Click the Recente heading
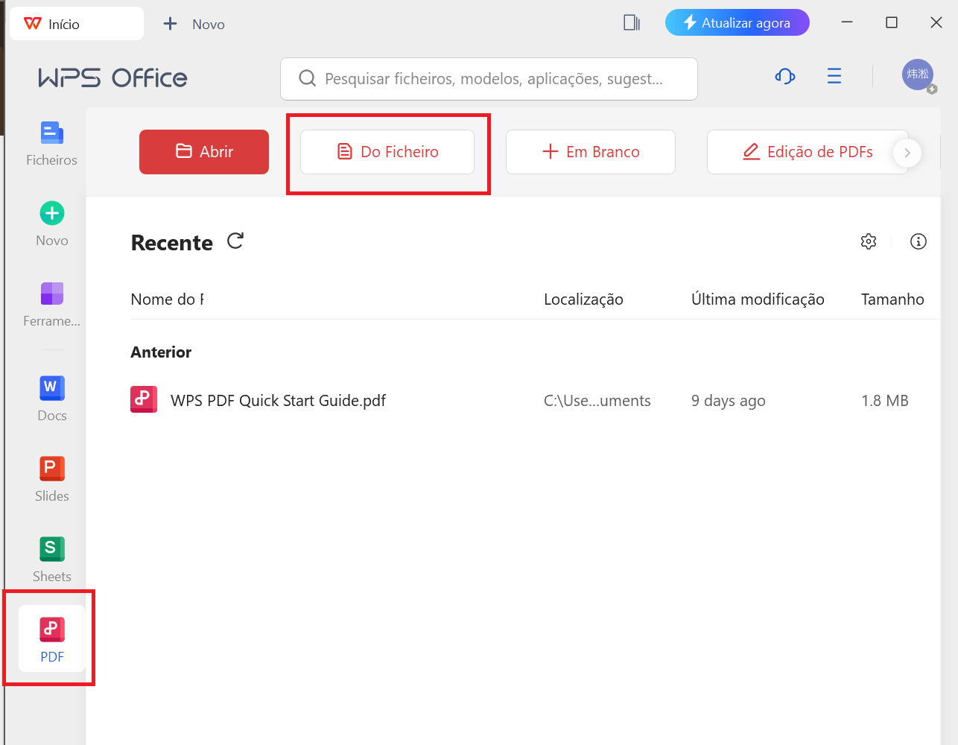Image resolution: width=958 pixels, height=745 pixels. (x=172, y=243)
